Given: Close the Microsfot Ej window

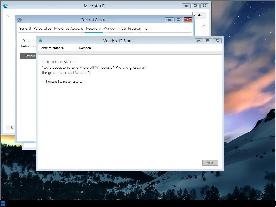Looking at the screenshot, I should (204, 6).
